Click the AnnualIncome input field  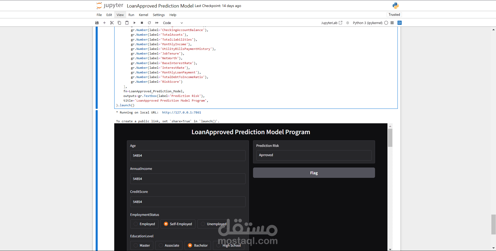point(188,179)
